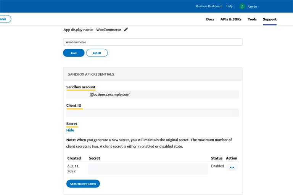Click into the WooCommerce app name field
293x195 pixels.
pos(153,42)
